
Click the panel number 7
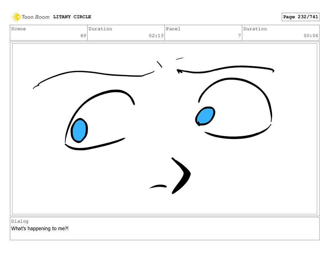(x=239, y=35)
